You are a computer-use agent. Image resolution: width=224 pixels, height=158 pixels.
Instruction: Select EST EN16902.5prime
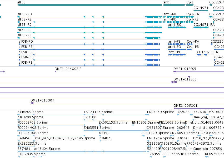[146, 123]
